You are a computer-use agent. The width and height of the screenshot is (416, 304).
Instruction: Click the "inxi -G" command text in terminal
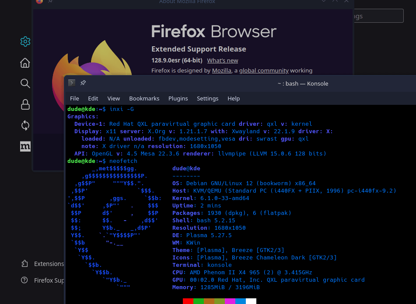pyautogui.click(x=122, y=109)
